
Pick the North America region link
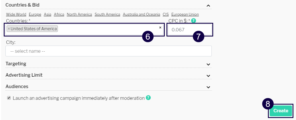pos(79,14)
